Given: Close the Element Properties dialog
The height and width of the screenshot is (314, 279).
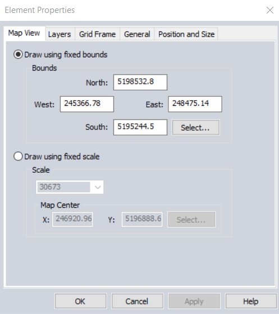Looking at the screenshot, I should coord(270,10).
